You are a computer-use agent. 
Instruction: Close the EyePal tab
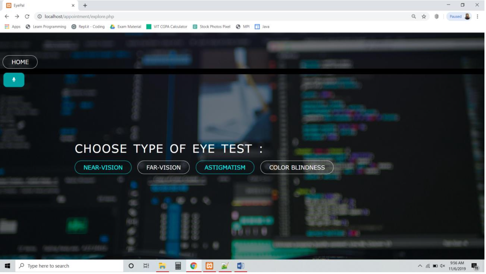(73, 6)
